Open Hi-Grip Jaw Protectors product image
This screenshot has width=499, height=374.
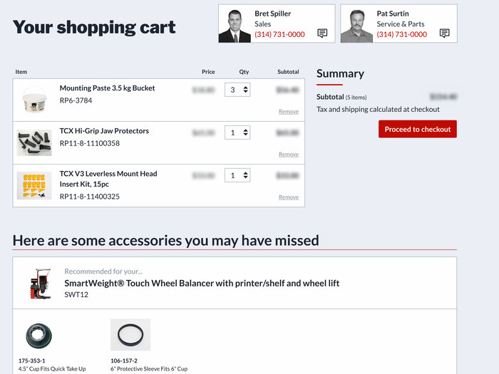[34, 142]
